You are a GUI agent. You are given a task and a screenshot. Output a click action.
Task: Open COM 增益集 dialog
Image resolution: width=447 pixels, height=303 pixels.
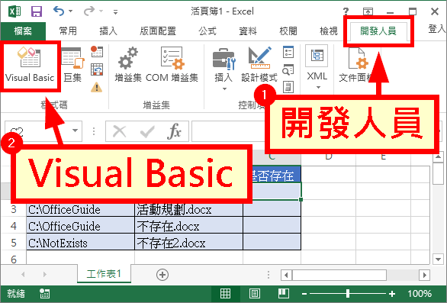(172, 65)
